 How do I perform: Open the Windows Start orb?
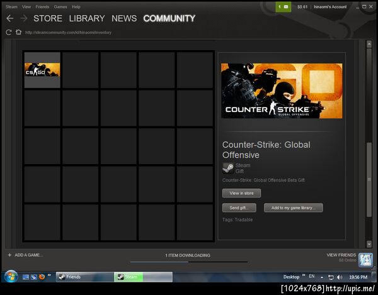coord(11,277)
